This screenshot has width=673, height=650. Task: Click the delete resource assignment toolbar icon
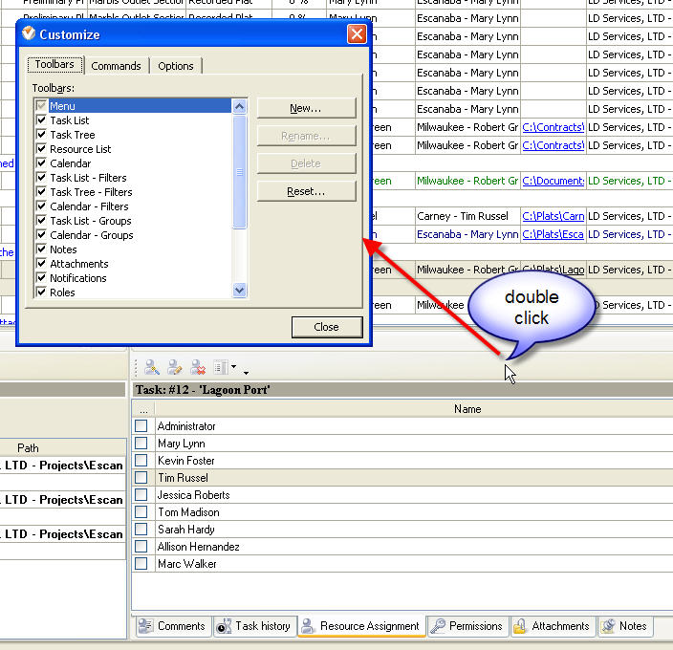197,367
